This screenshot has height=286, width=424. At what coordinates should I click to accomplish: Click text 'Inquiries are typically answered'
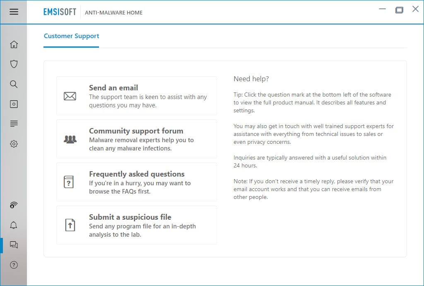tap(310, 162)
